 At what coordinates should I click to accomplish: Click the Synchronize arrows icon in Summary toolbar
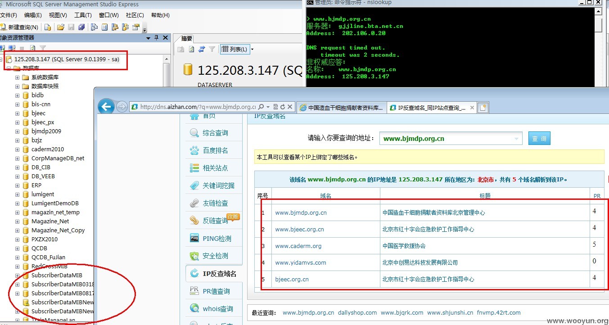pyautogui.click(x=202, y=49)
